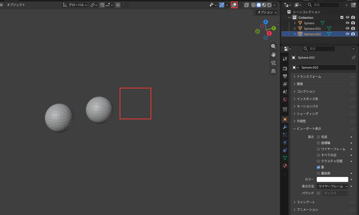Screen dimensions: 359x215
Task: Click the outliner 検索 search field
Action: tap(323, 5)
